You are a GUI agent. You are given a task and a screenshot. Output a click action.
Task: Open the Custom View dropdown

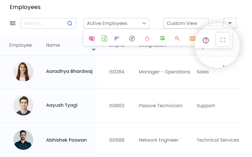tap(186, 23)
